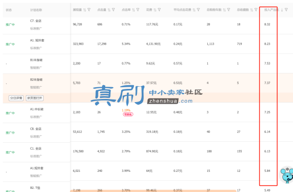Click 推广中 status in C1. 全店 row
Screen dimensions: 293x192
click(10, 152)
